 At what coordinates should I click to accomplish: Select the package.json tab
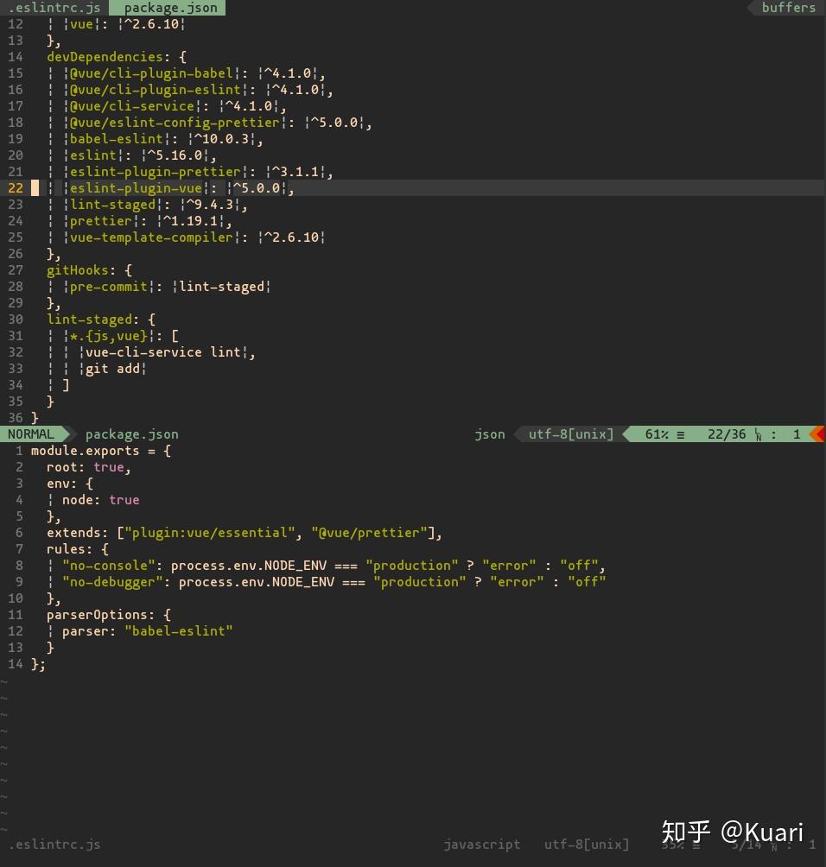click(x=169, y=8)
